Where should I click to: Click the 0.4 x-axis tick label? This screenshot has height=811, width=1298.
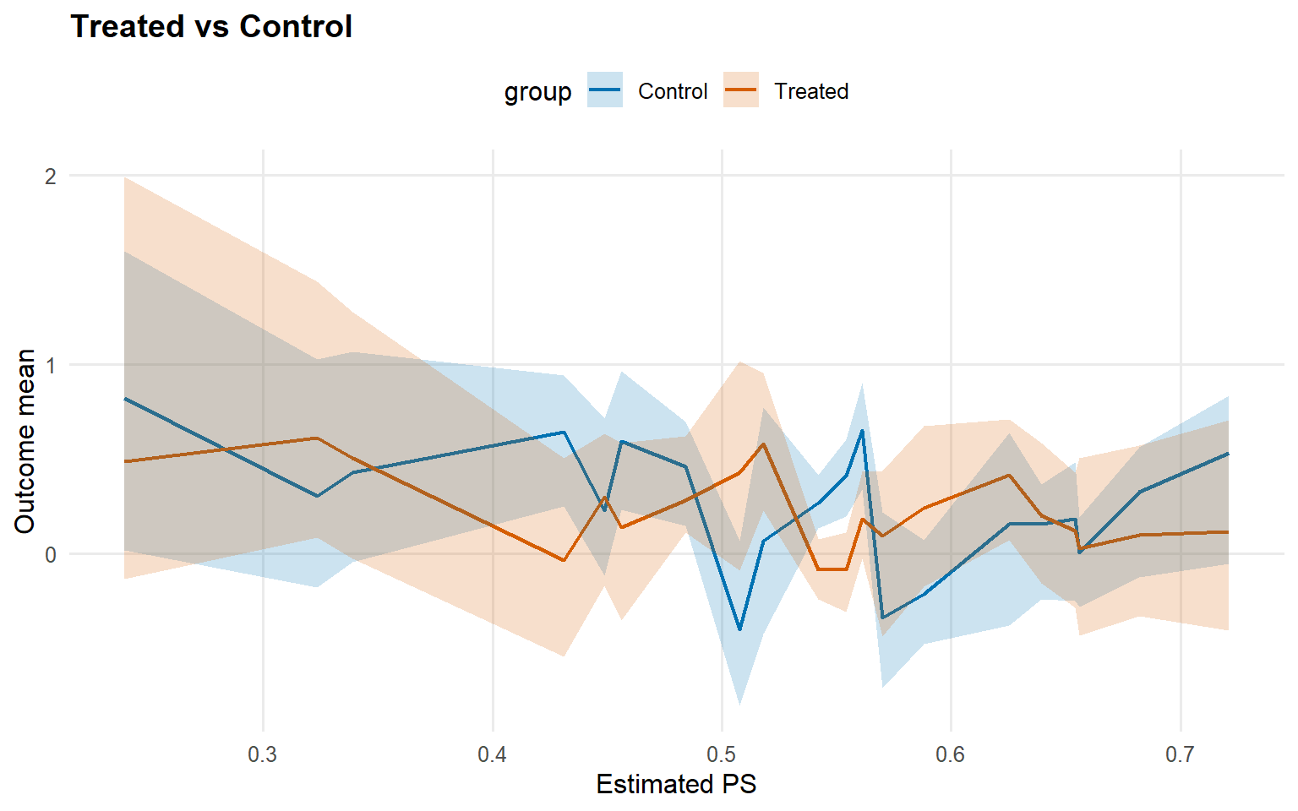492,754
